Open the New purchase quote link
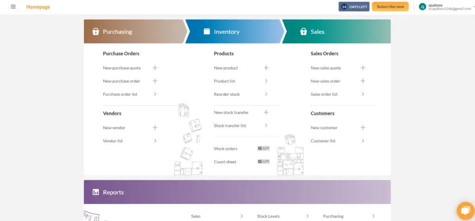Image resolution: width=475 pixels, height=221 pixels. pos(122,68)
